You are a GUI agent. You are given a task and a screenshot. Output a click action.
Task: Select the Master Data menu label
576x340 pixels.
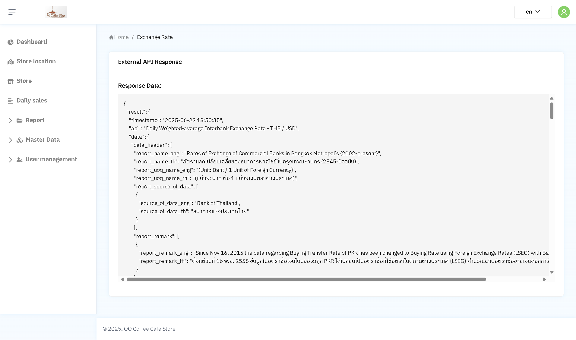43,140
